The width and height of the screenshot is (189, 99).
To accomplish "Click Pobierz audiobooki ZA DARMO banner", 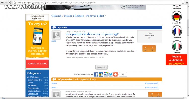I will point(176,60).
